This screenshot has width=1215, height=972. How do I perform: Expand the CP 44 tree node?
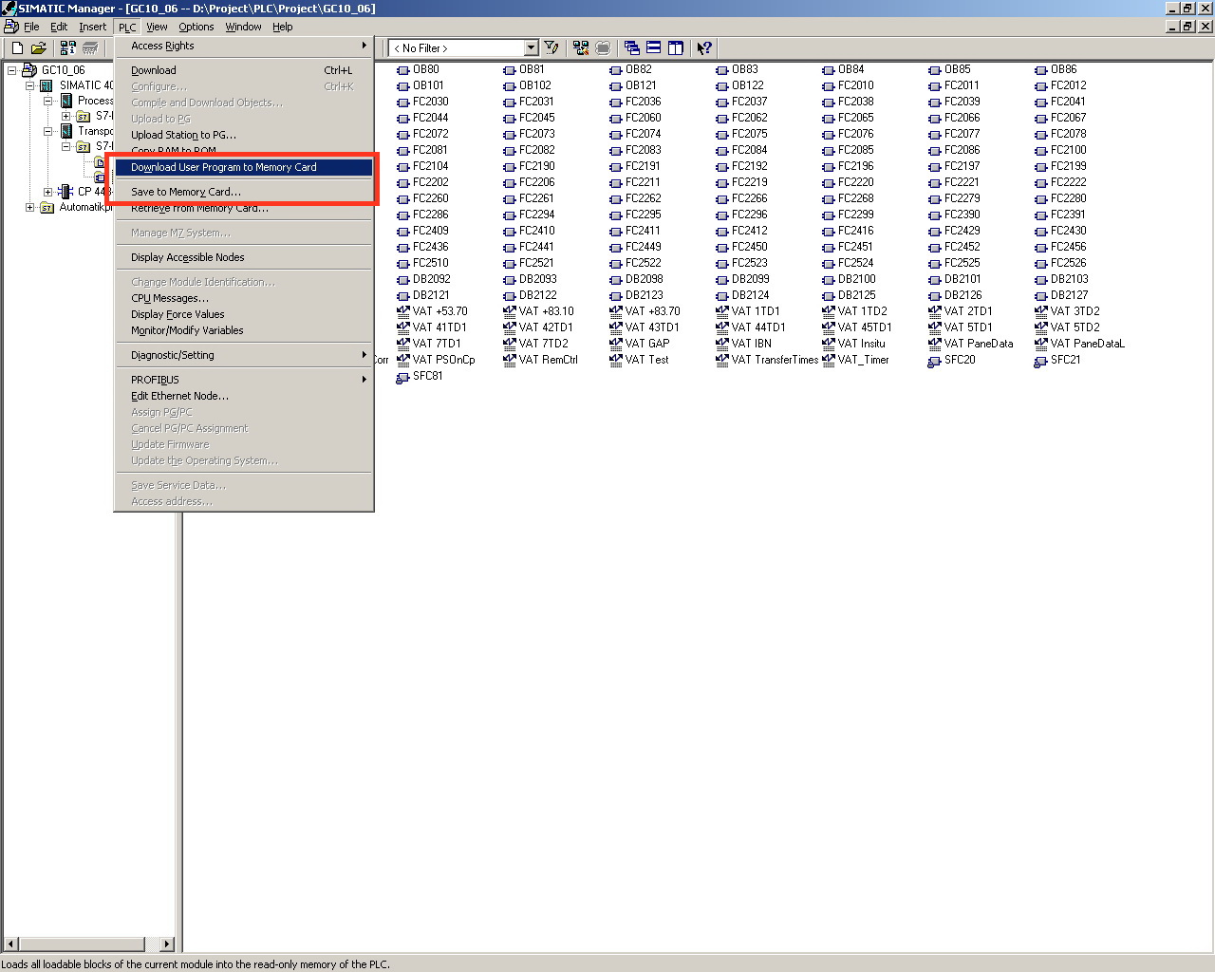coord(47,192)
